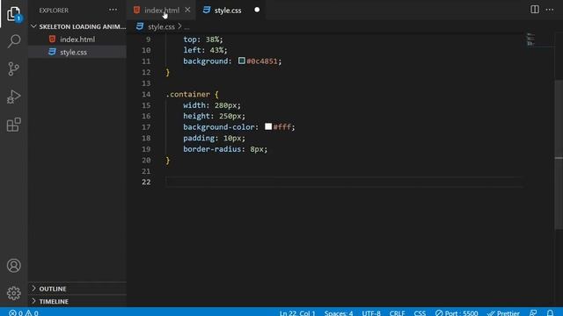Click the HTML icon beside index.html in explorer
Screen dimensions: 563x316
pos(53,39)
